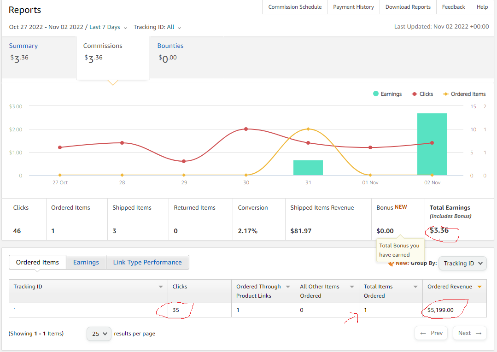Image resolution: width=497 pixels, height=352 pixels.
Task: Open Payment History
Action: pos(353,7)
